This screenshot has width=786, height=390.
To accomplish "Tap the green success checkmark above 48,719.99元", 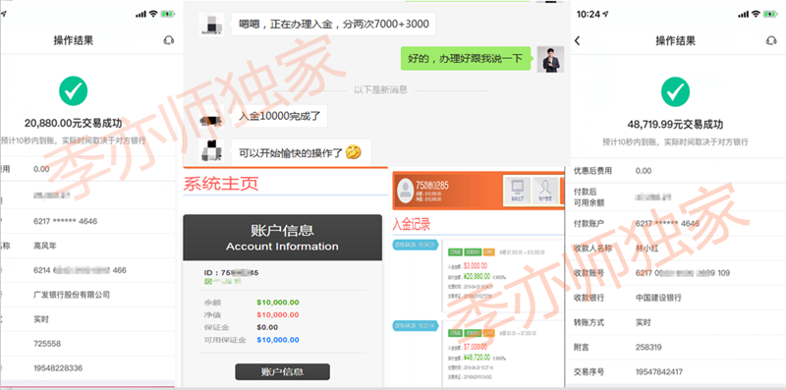I will (x=675, y=91).
